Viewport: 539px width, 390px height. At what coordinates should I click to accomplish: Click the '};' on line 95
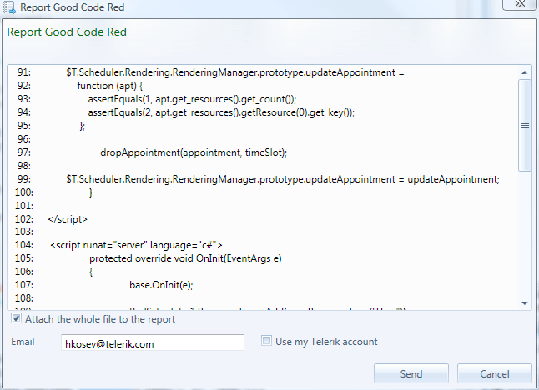coord(82,126)
